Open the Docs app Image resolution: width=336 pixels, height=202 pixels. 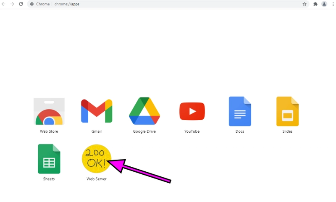pyautogui.click(x=240, y=111)
